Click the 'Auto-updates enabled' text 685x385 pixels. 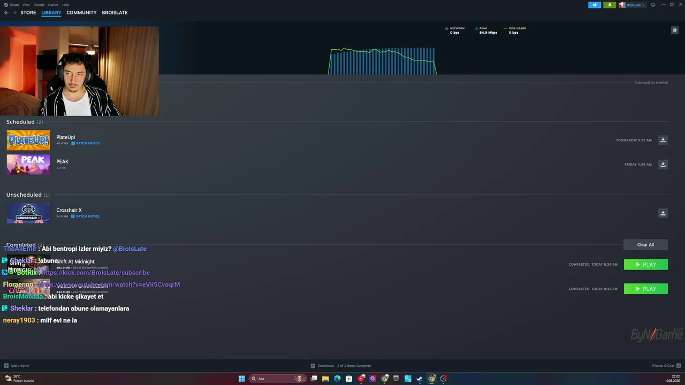(651, 82)
